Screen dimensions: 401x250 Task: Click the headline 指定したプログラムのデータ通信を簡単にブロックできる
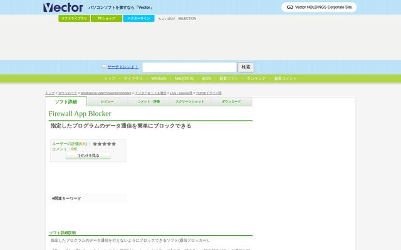coord(121,126)
